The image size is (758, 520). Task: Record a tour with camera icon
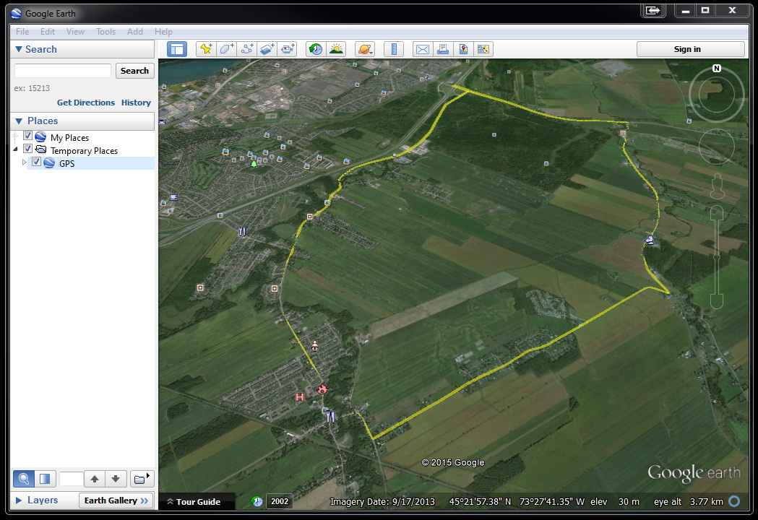[x=288, y=49]
